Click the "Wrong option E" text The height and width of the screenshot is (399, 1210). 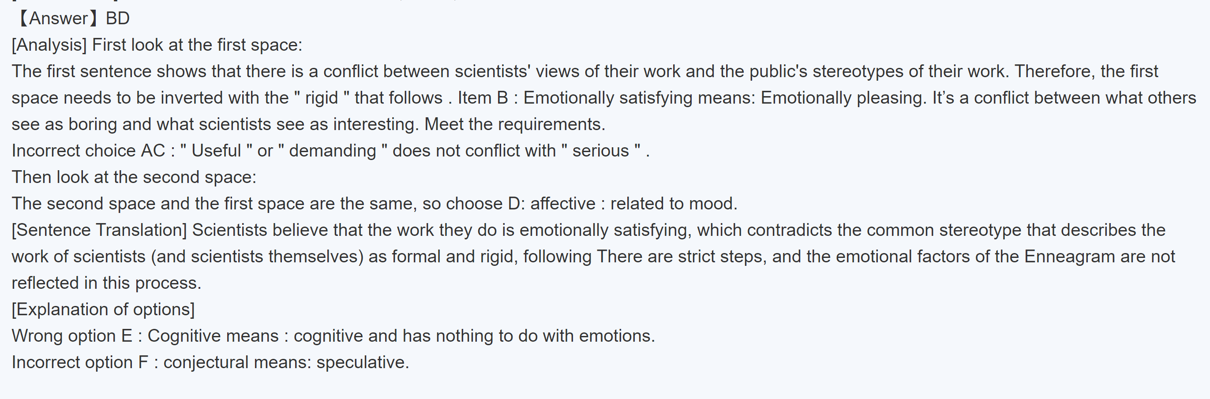72,336
